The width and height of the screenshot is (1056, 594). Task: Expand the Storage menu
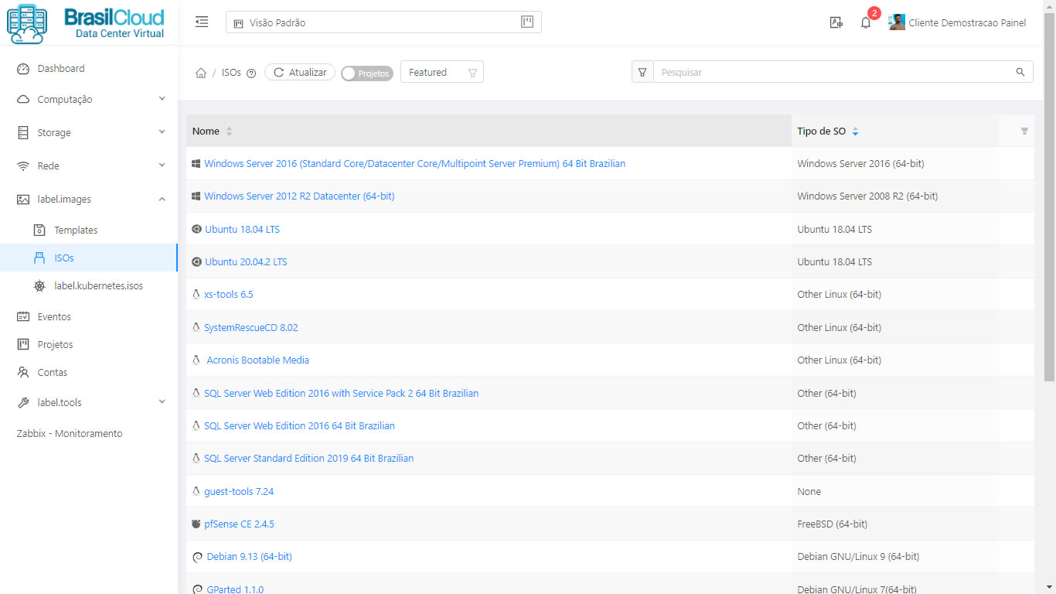89,132
